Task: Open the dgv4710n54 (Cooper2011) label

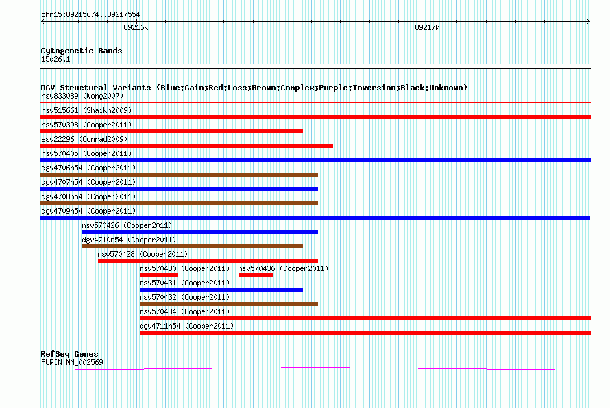Action: pyautogui.click(x=129, y=240)
